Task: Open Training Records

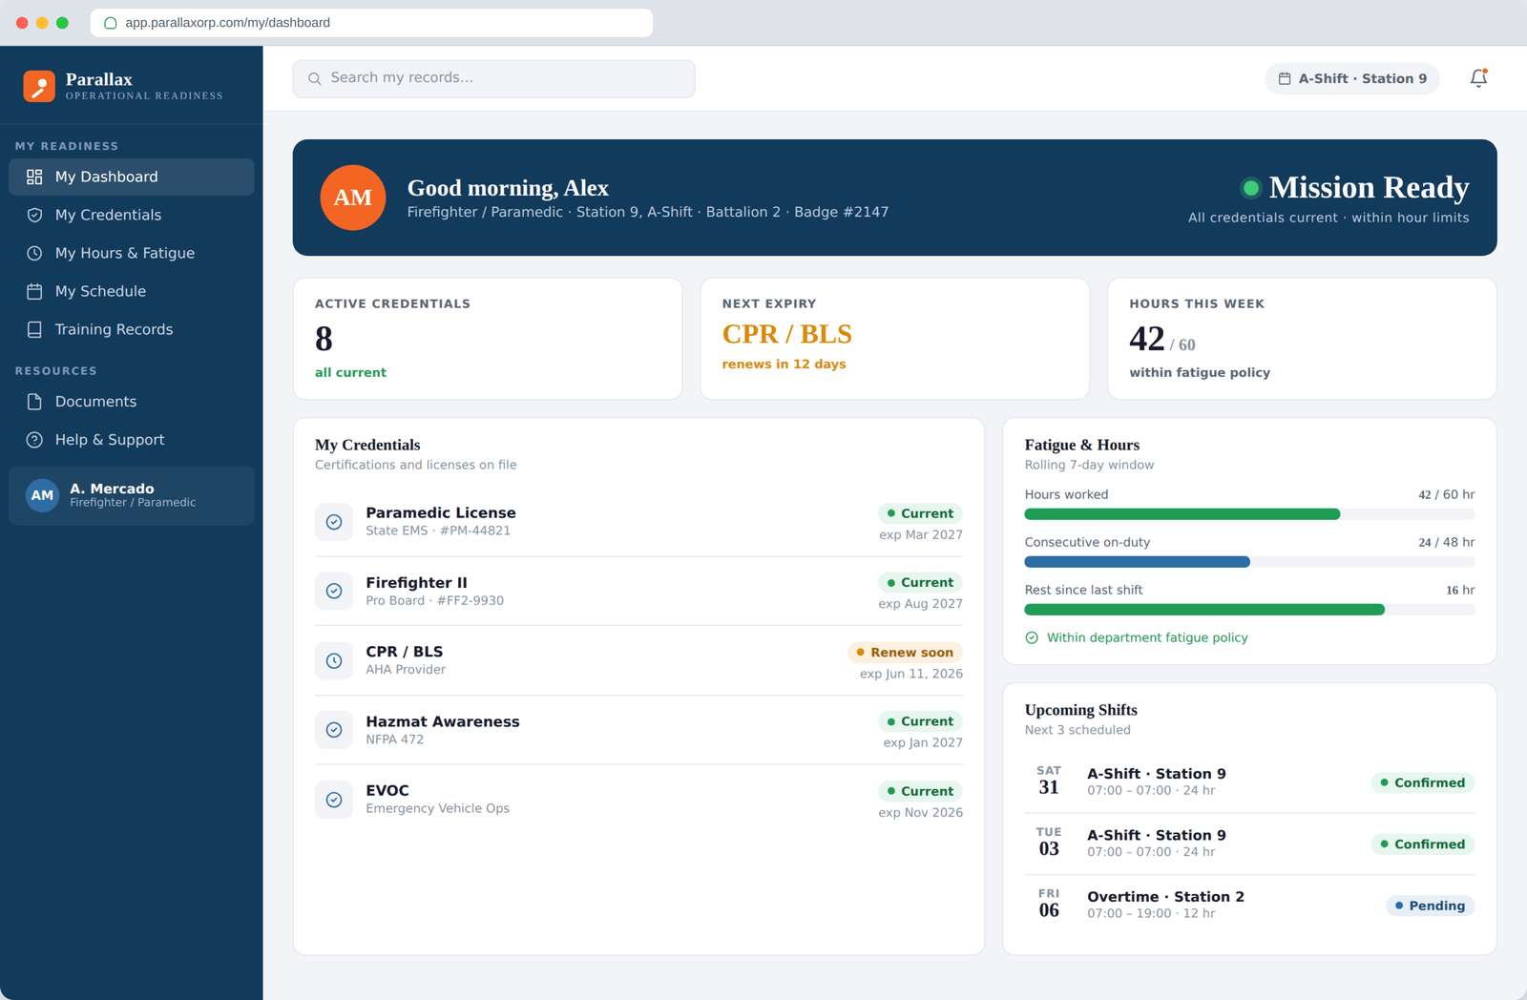Action: pyautogui.click(x=132, y=329)
